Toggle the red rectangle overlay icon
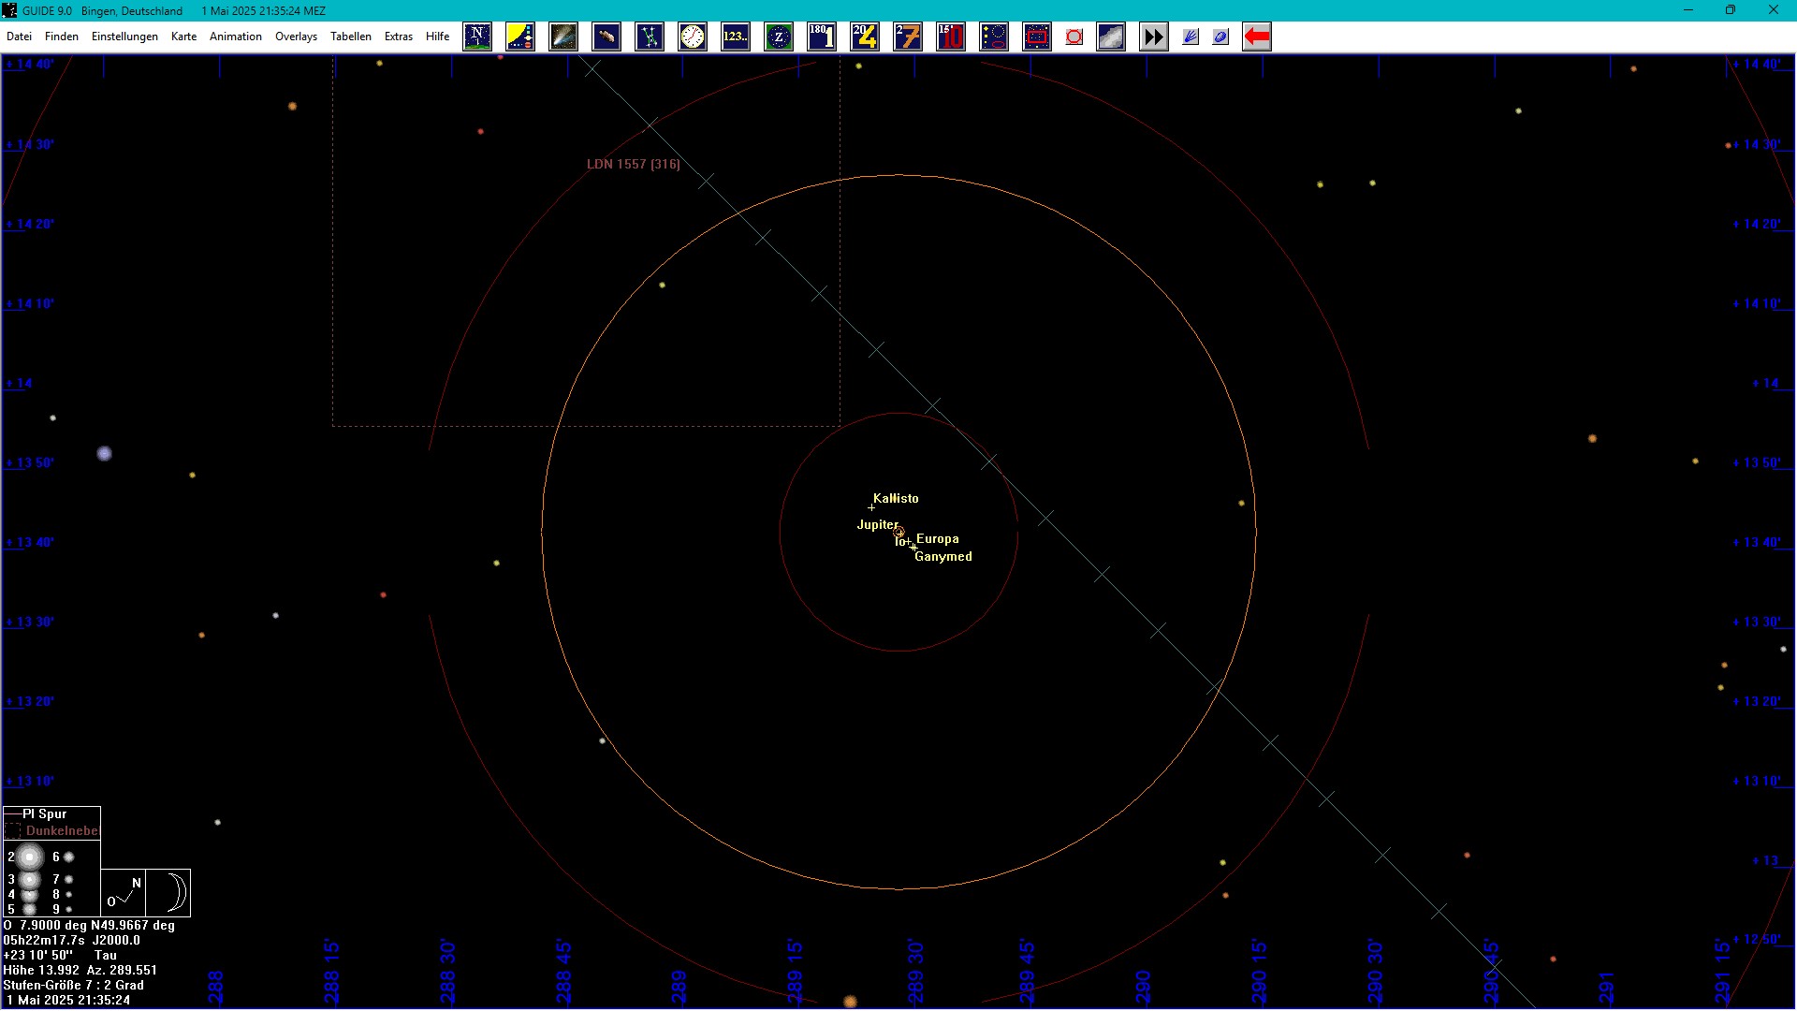Screen dimensions: 1797x1011 1036,37
